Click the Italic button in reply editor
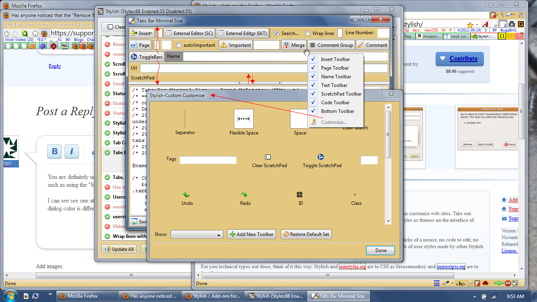Image resolution: width=537 pixels, height=302 pixels. point(72,152)
